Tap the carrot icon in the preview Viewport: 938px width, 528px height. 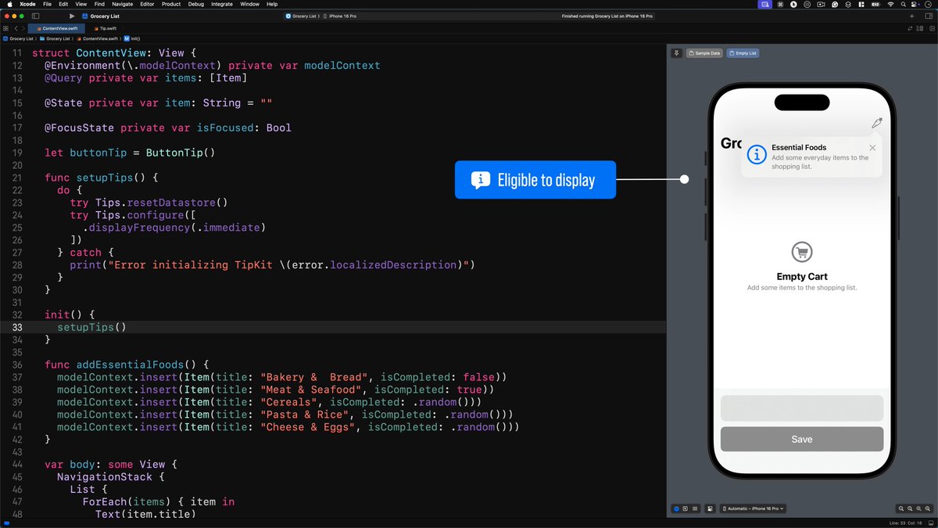tap(877, 123)
